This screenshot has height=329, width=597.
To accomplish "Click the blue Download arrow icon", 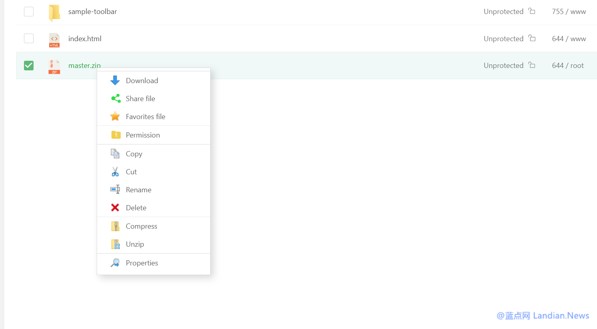I will click(115, 80).
